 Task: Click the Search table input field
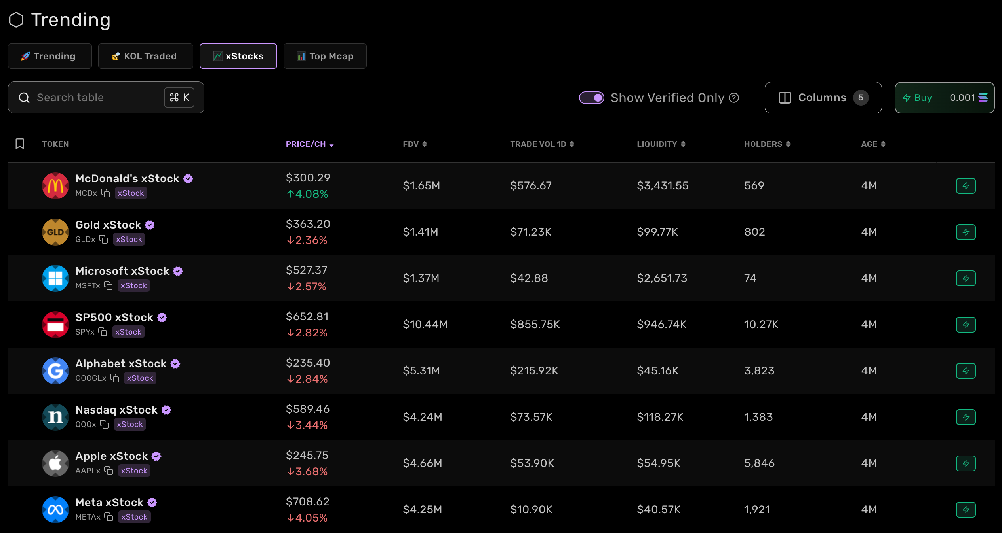click(95, 98)
